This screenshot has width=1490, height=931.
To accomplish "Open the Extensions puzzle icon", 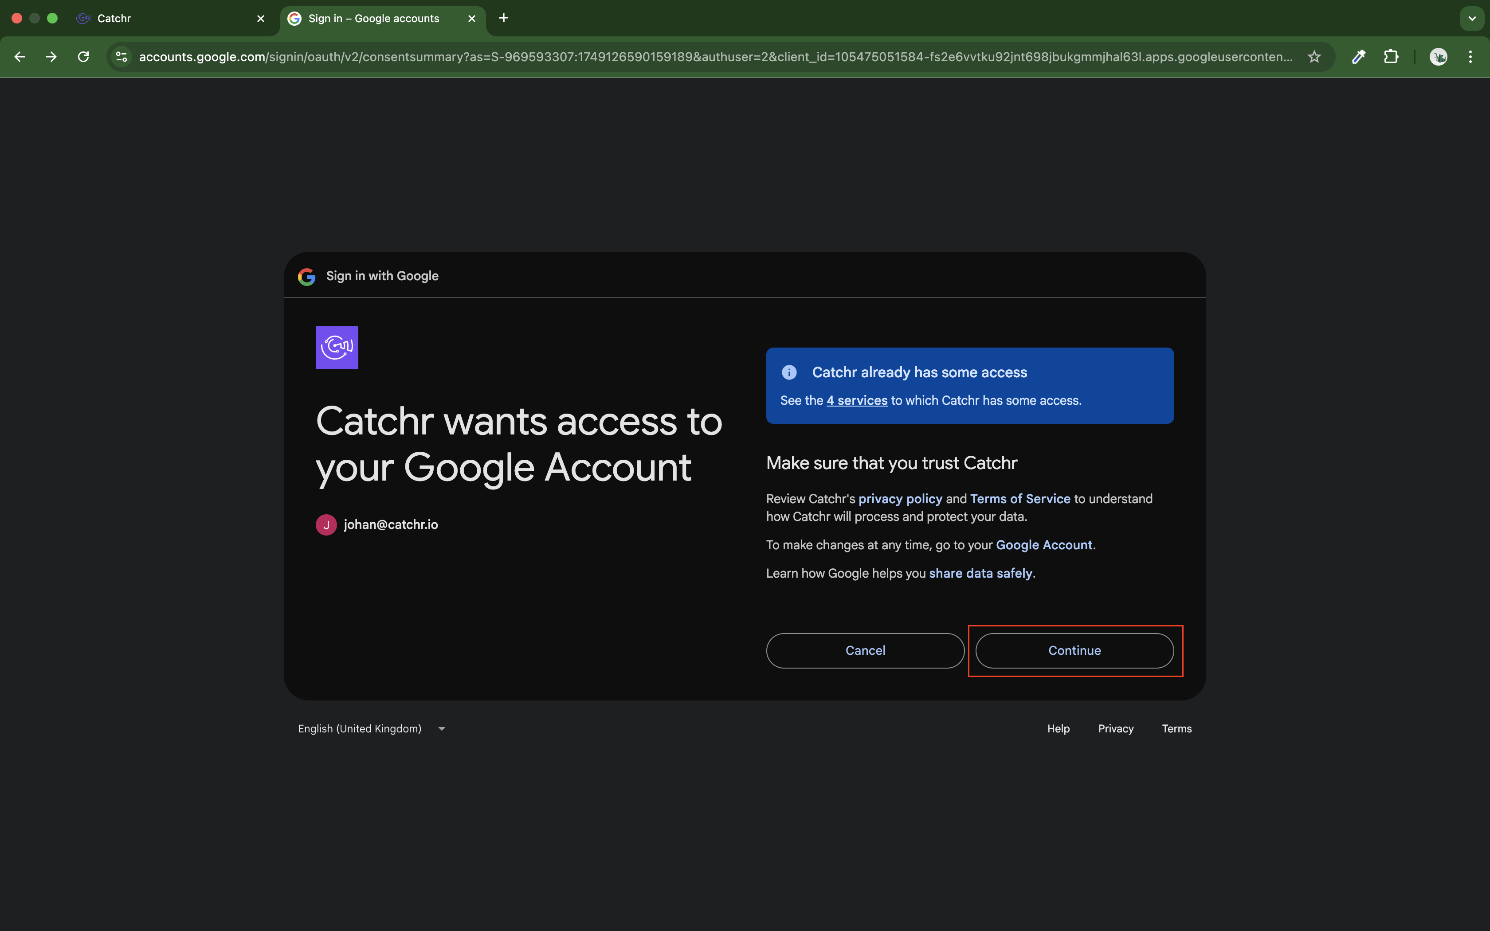I will click(1391, 57).
